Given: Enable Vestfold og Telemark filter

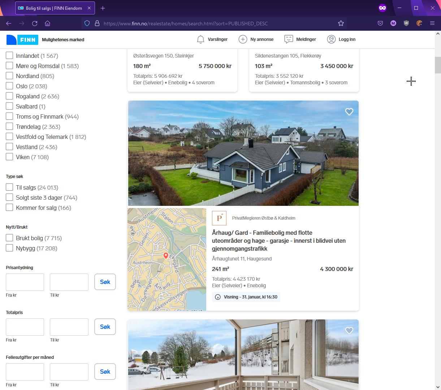Looking at the screenshot, I should click(9, 137).
